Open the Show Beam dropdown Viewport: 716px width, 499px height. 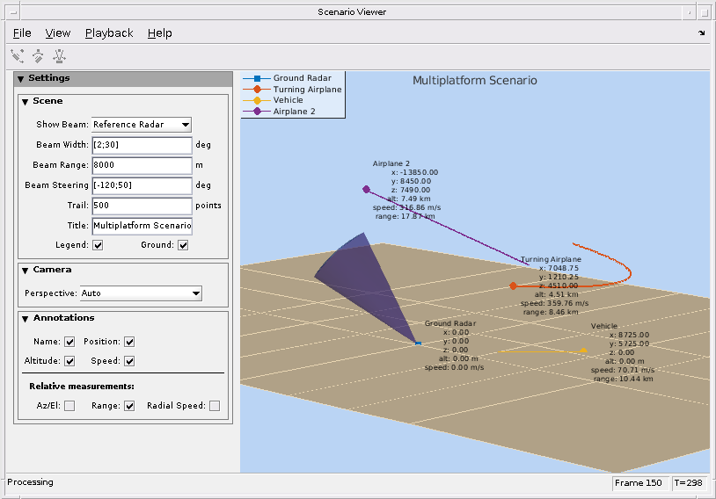point(141,125)
